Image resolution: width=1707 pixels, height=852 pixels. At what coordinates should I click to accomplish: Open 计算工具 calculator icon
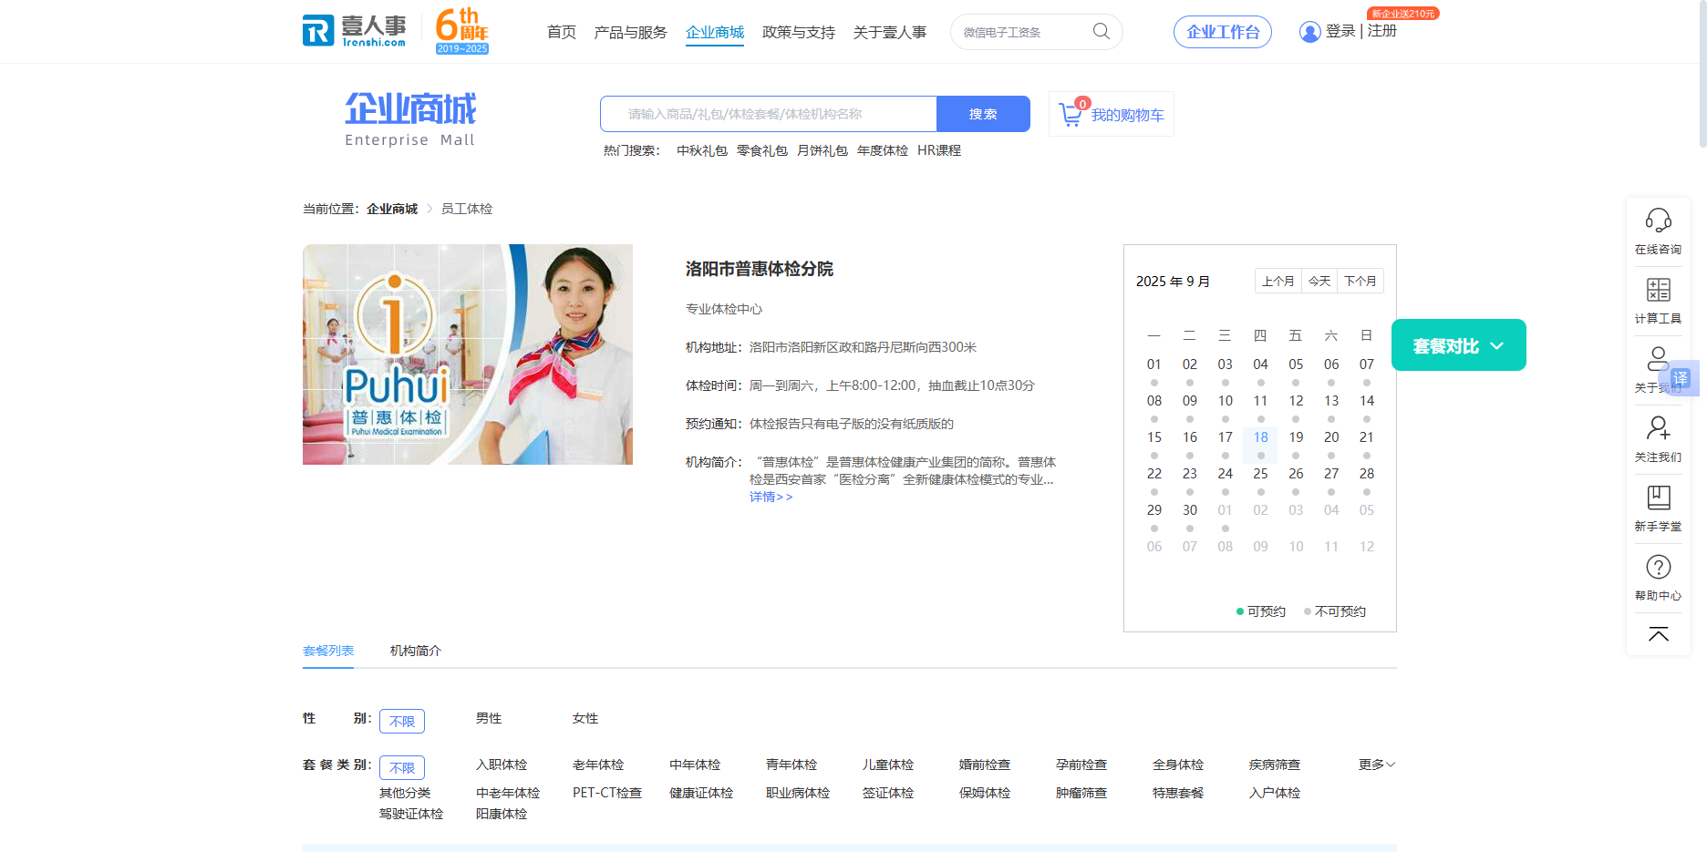1658,290
